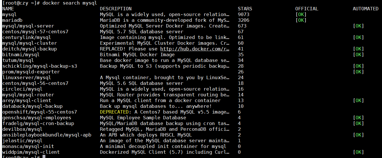This screenshot has width=382, height=158.
Task: Click the AUTOMATED column header text
Action: pos(366,9)
